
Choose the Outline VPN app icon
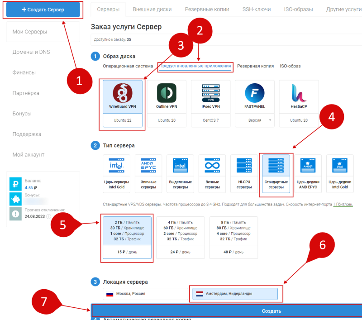167,93
